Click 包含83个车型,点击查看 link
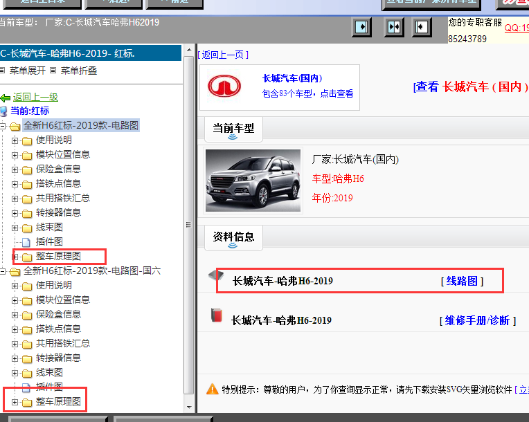 tap(307, 93)
